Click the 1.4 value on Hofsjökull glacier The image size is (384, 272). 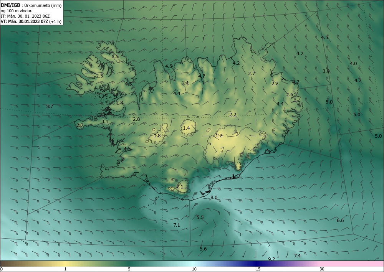click(x=186, y=128)
